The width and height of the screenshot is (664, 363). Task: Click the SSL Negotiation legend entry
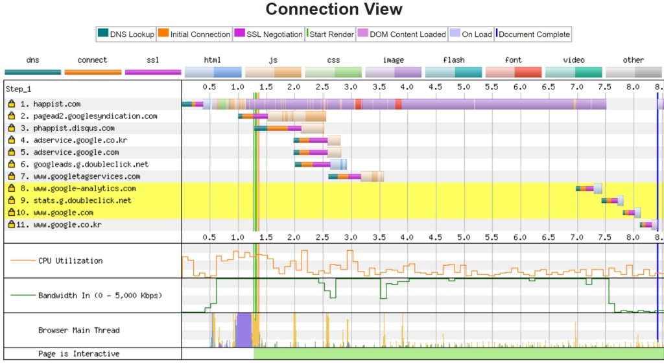[x=268, y=34]
